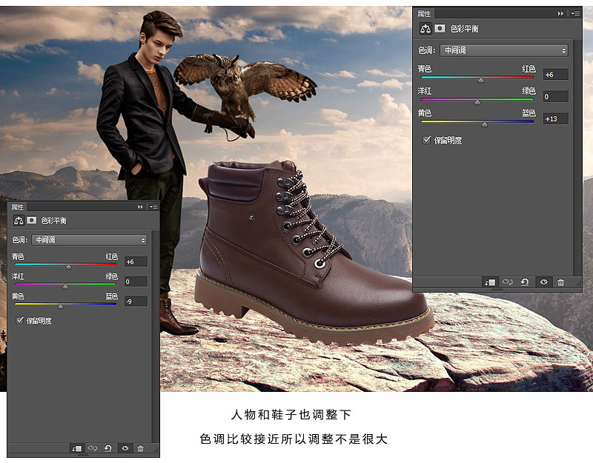593x463 pixels.
Task: Click the 0 magenta-green value field in the left panel
Action: pyautogui.click(x=136, y=282)
